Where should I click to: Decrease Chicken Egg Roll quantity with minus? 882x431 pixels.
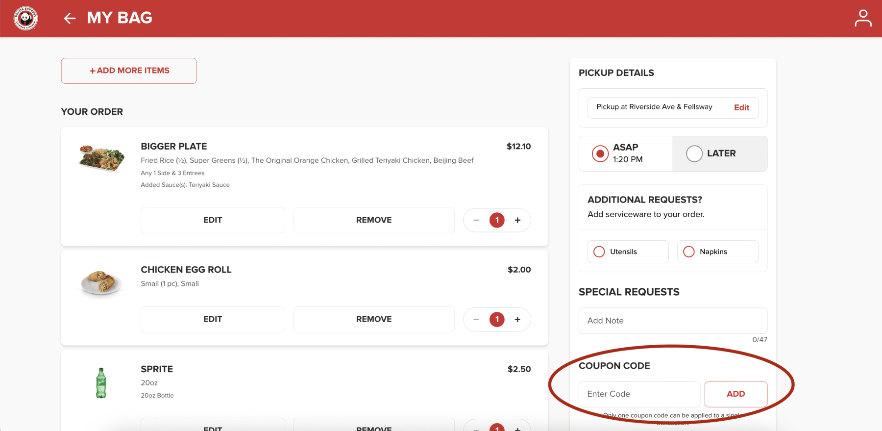[x=476, y=319]
